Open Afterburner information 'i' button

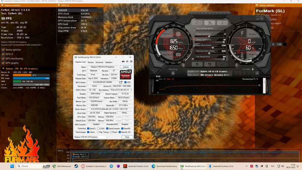[x=222, y=23]
